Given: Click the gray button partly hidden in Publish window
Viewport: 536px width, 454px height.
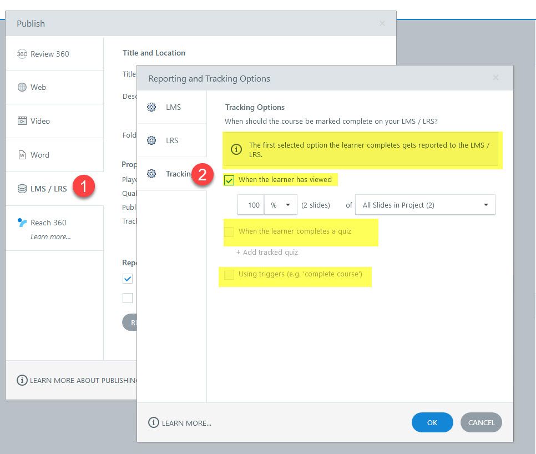Looking at the screenshot, I should [x=129, y=322].
